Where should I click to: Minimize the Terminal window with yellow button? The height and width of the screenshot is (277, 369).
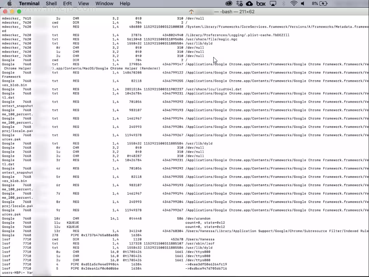pos(12,12)
